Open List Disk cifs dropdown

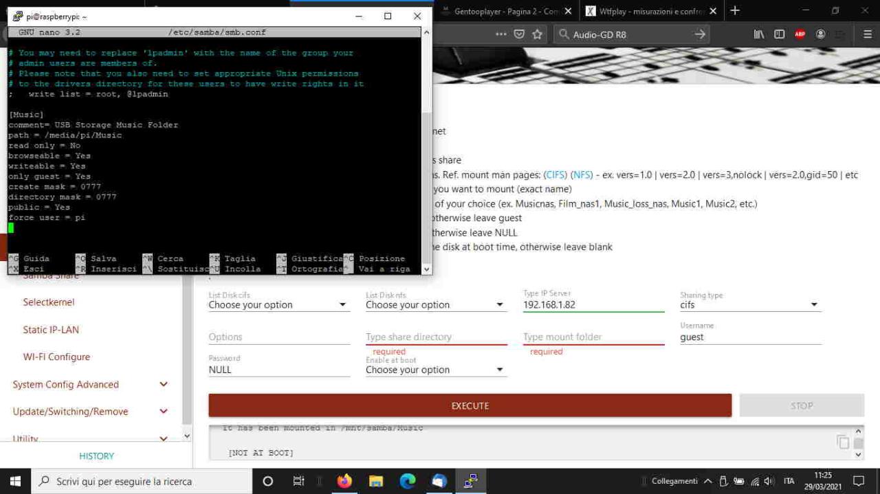pyautogui.click(x=279, y=304)
